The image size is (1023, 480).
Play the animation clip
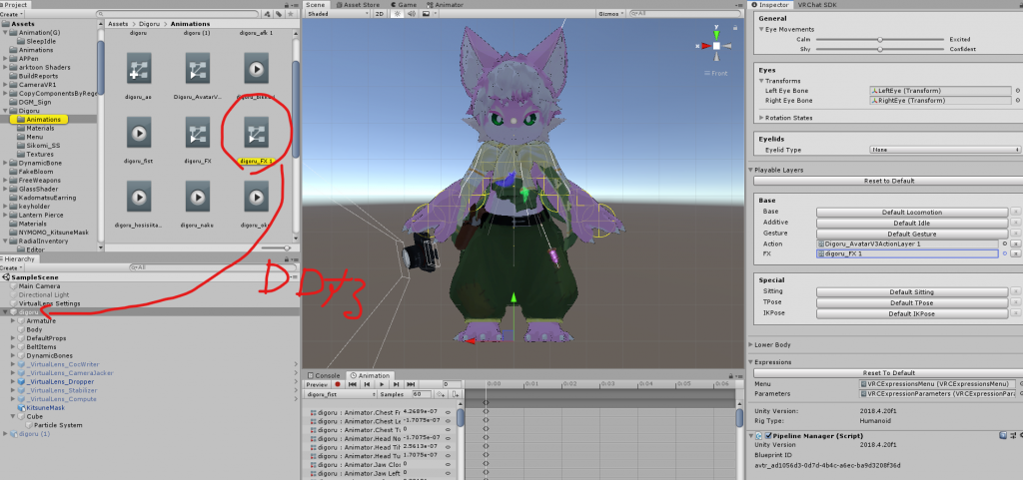point(383,385)
